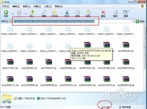Select szo9670531.zip archive
Image resolution: width=147 pixels, height=109 pixels.
click(x=87, y=64)
